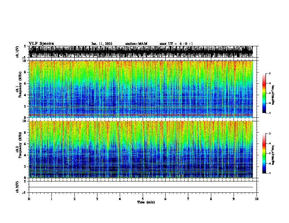Viewport: 289px width, 223px height.
Task: Click the "6" tick on the time axis
Action: pos(165,199)
